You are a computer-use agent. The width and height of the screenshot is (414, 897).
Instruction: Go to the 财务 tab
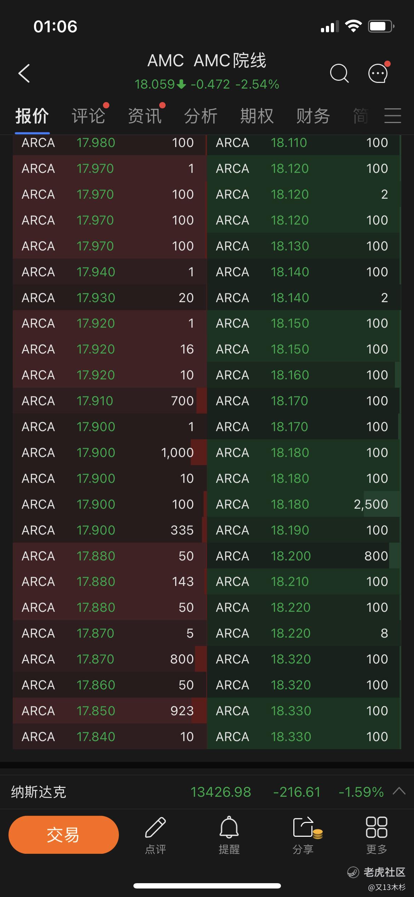[313, 116]
